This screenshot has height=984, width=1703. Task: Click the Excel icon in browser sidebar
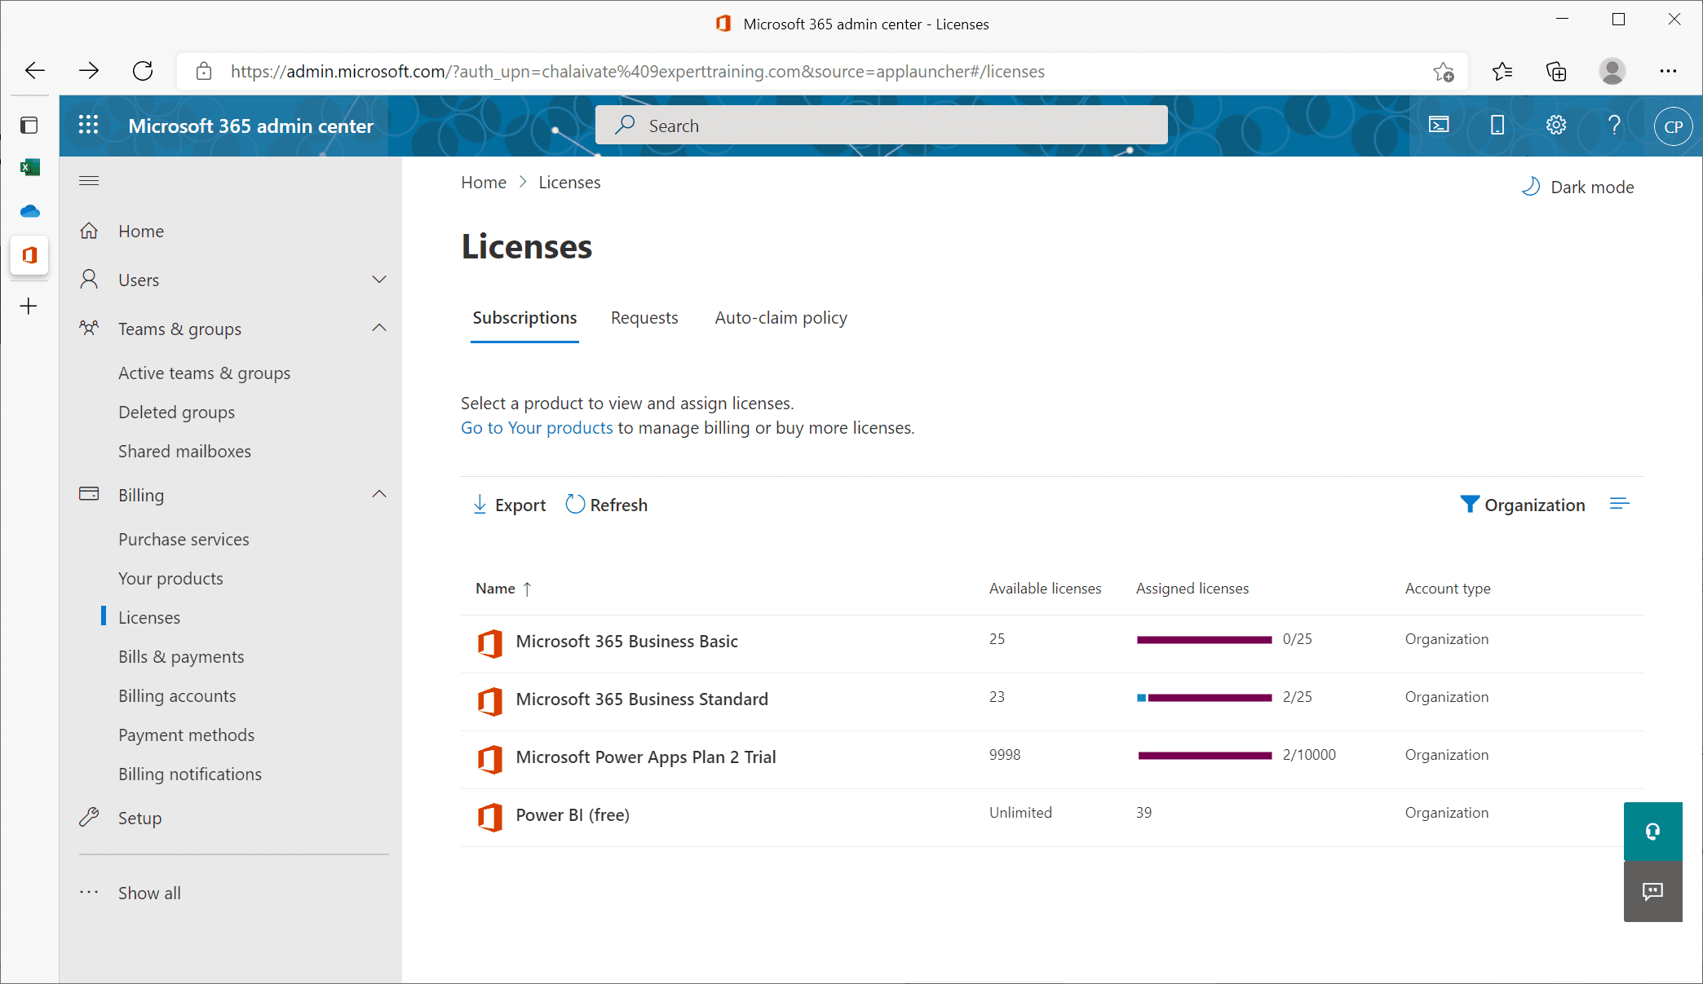pyautogui.click(x=30, y=167)
